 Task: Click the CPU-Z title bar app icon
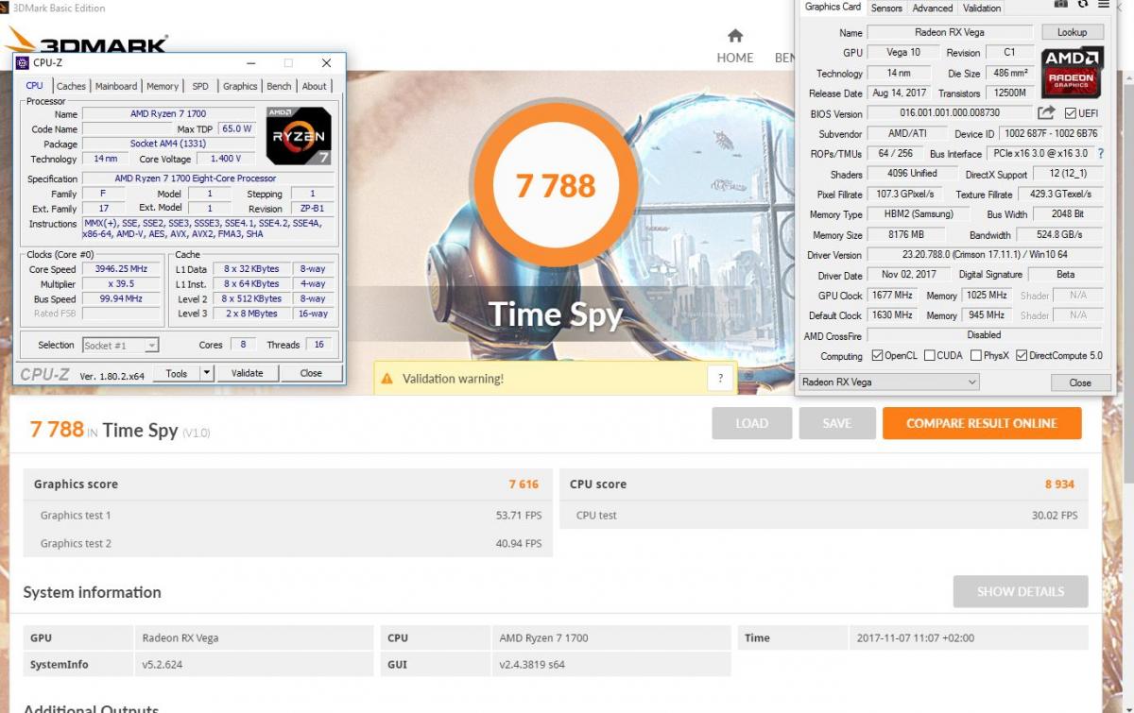click(23, 63)
